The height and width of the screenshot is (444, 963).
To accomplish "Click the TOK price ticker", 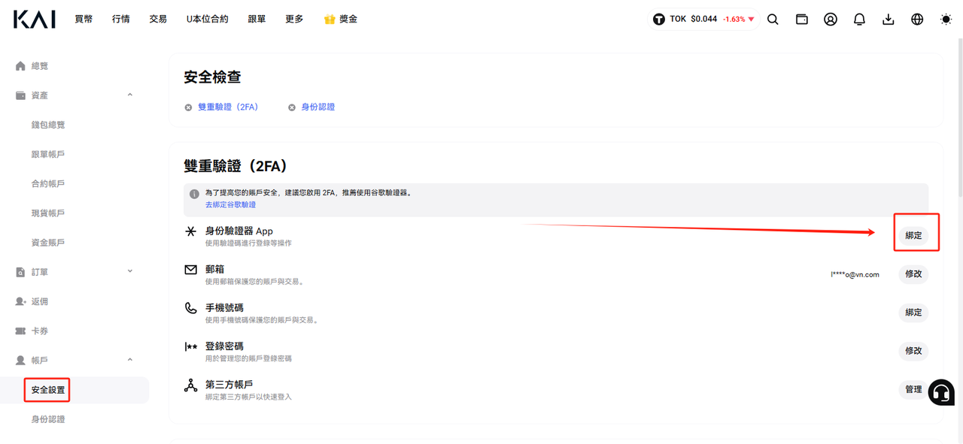I will tap(703, 20).
